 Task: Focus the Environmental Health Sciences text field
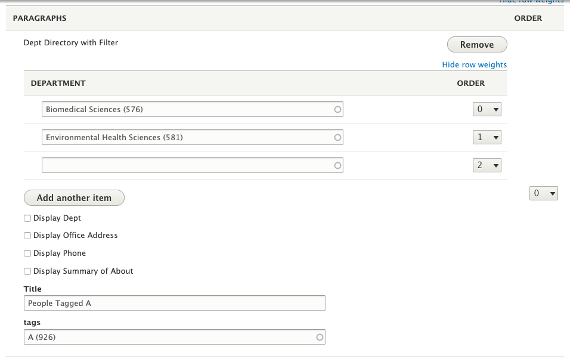coord(185,138)
